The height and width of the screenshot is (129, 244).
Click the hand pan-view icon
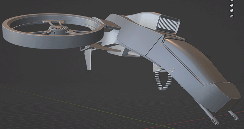232,5
